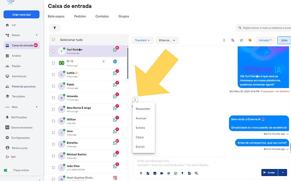
Task: Tick the checkbox next to Lottie
Action: (x=53, y=75)
